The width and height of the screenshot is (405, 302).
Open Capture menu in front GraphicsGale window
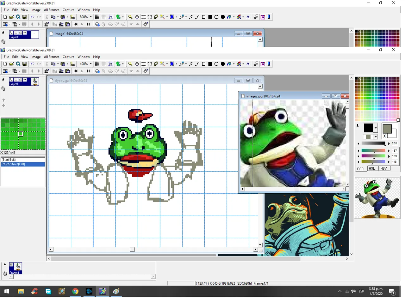pyautogui.click(x=68, y=57)
